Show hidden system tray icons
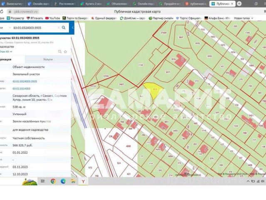Image resolution: width=266 pixels, height=200 pixels. (248, 181)
